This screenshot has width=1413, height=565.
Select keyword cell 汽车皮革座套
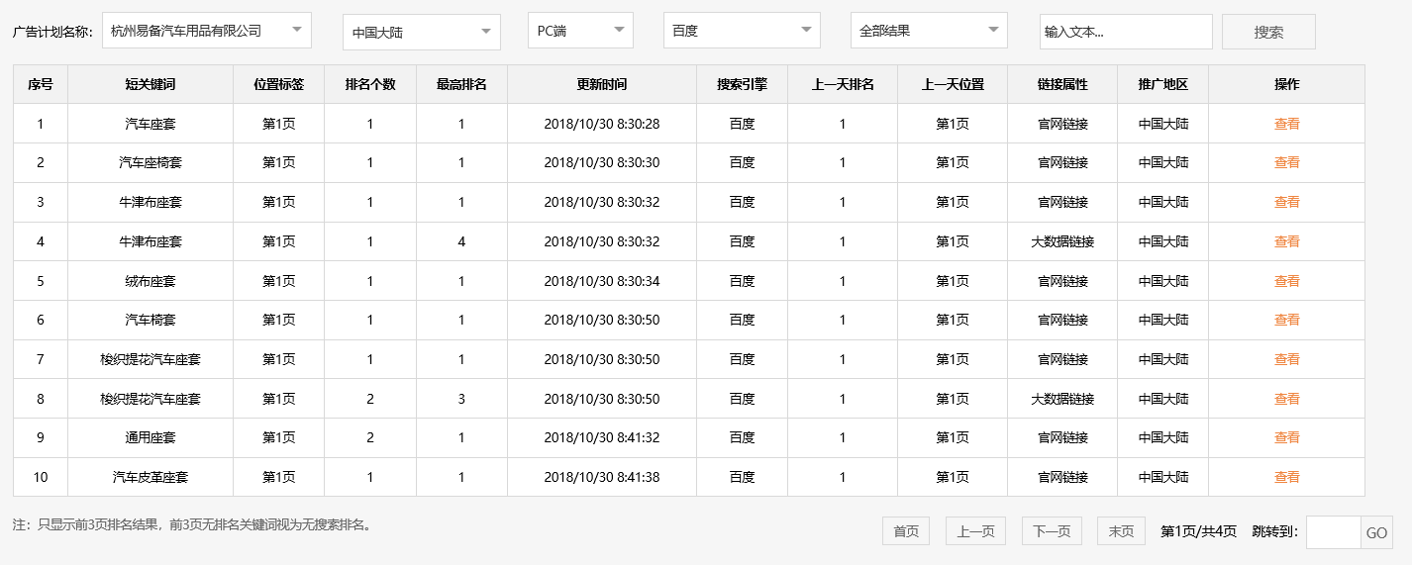point(151,477)
